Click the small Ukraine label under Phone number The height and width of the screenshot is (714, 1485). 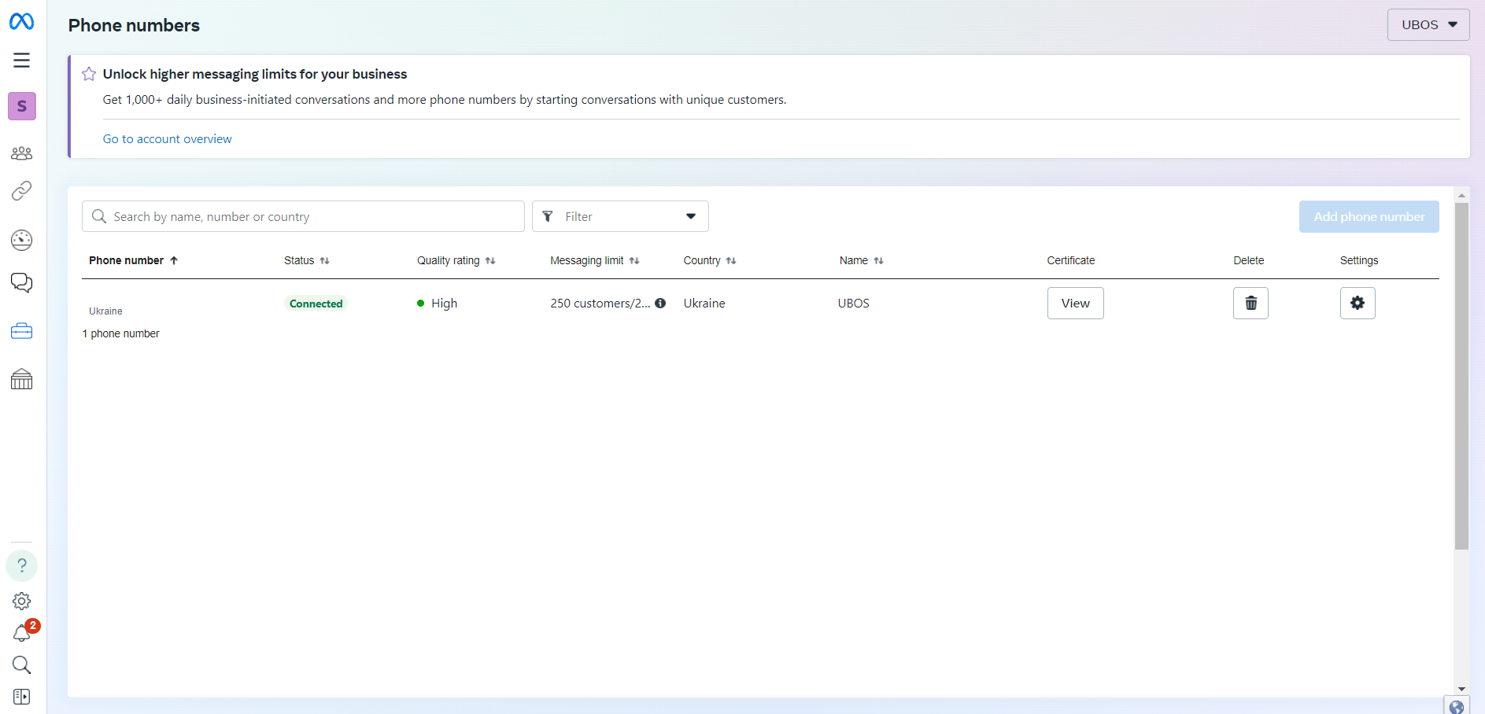(x=105, y=311)
